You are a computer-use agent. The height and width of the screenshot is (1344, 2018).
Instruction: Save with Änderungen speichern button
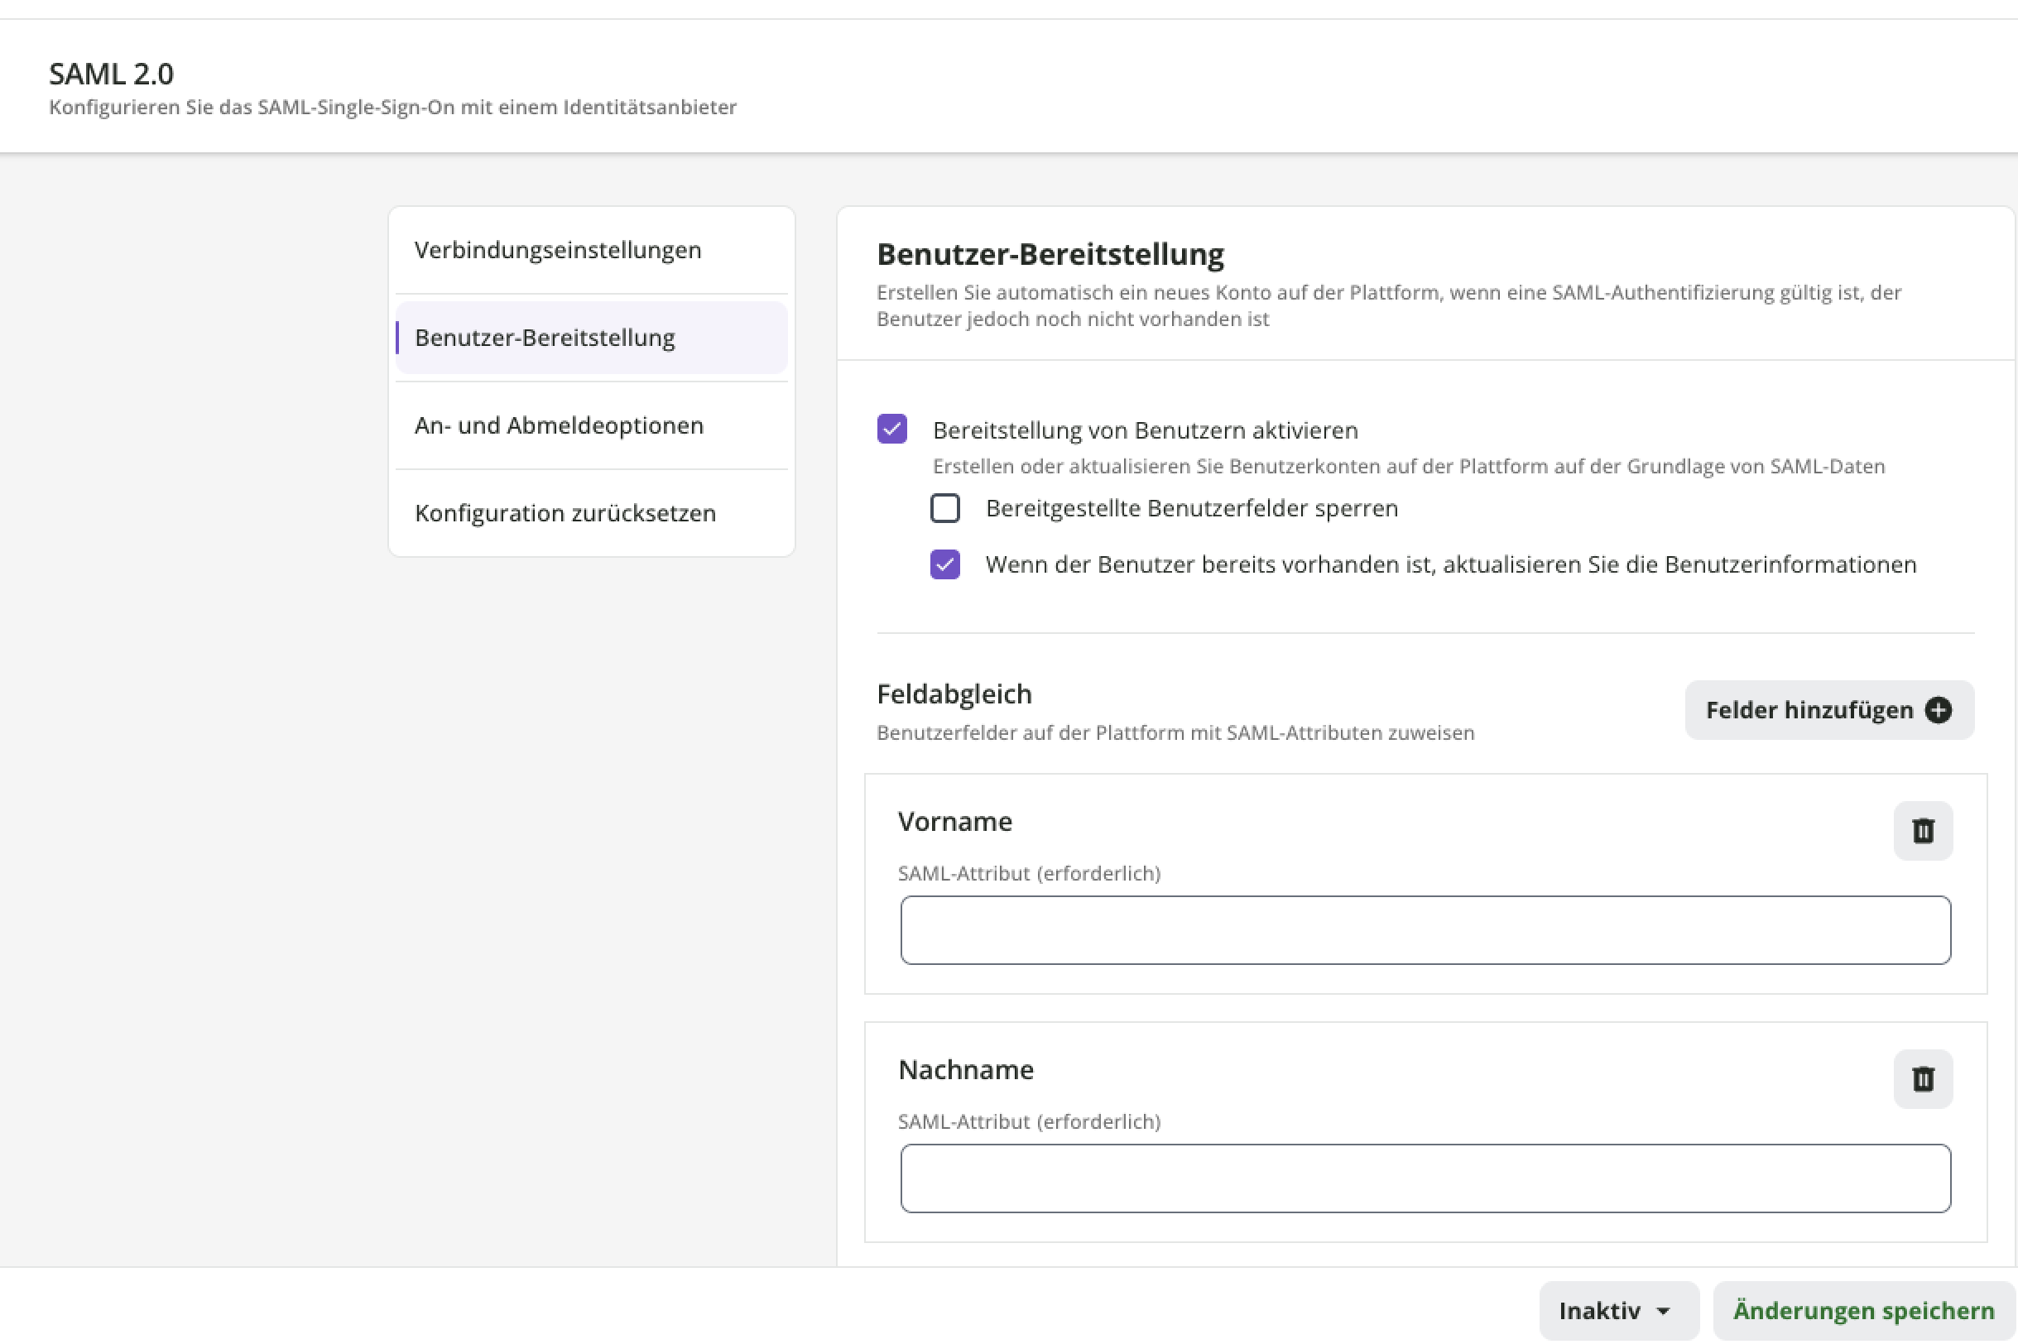1863,1310
